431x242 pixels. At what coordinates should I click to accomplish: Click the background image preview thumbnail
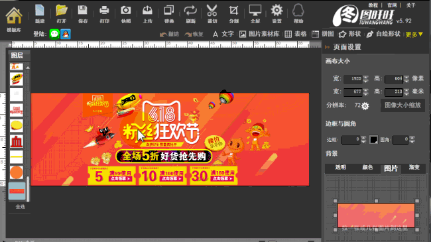point(376,215)
